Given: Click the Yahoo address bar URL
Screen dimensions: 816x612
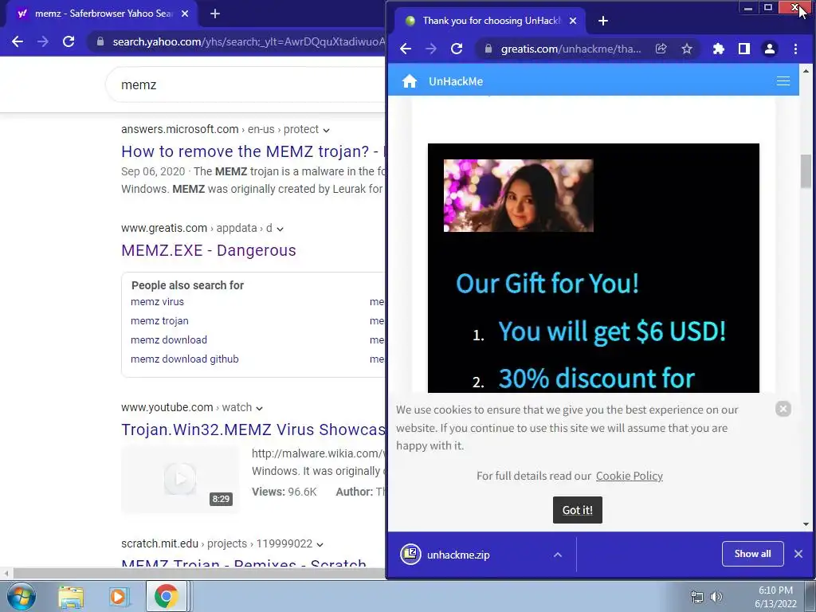Looking at the screenshot, I should [249, 41].
